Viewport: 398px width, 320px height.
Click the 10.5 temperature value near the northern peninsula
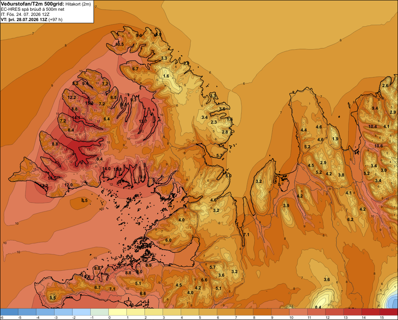119,44
